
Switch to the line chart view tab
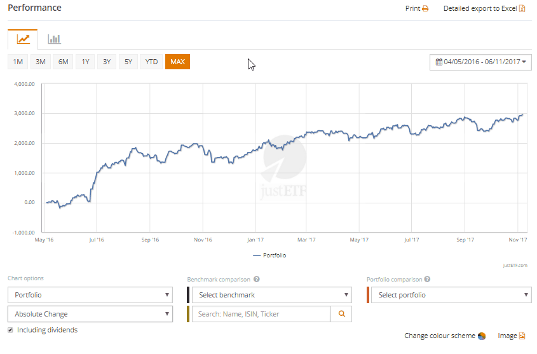23,39
